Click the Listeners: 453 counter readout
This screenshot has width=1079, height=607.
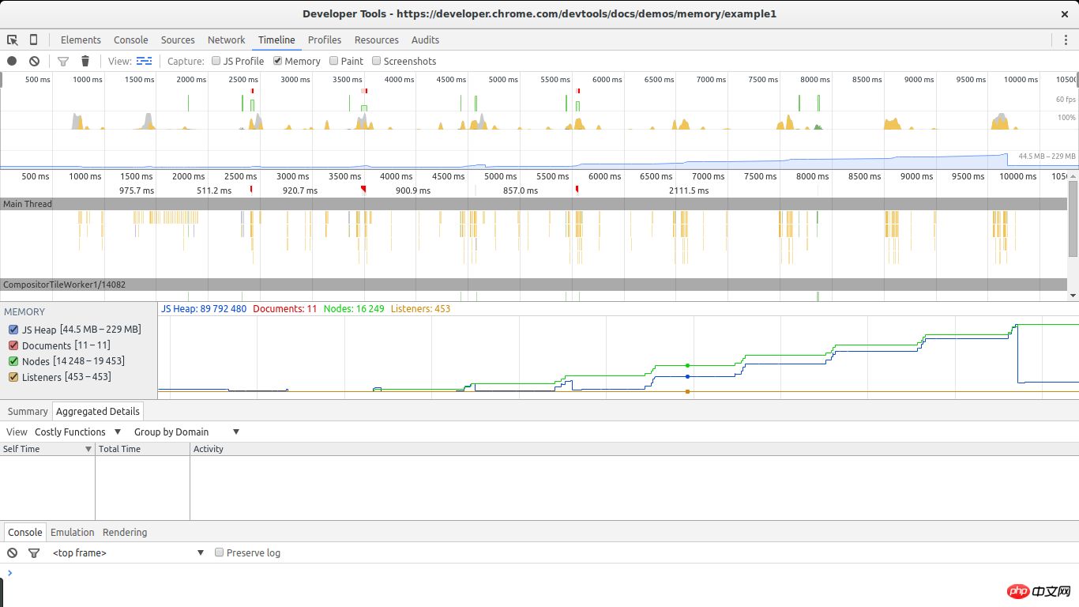(x=420, y=308)
